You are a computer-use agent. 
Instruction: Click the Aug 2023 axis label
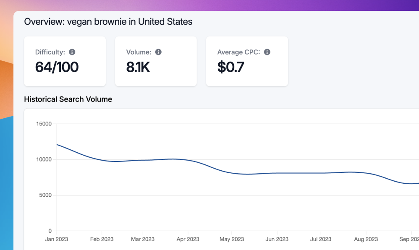click(x=366, y=239)
